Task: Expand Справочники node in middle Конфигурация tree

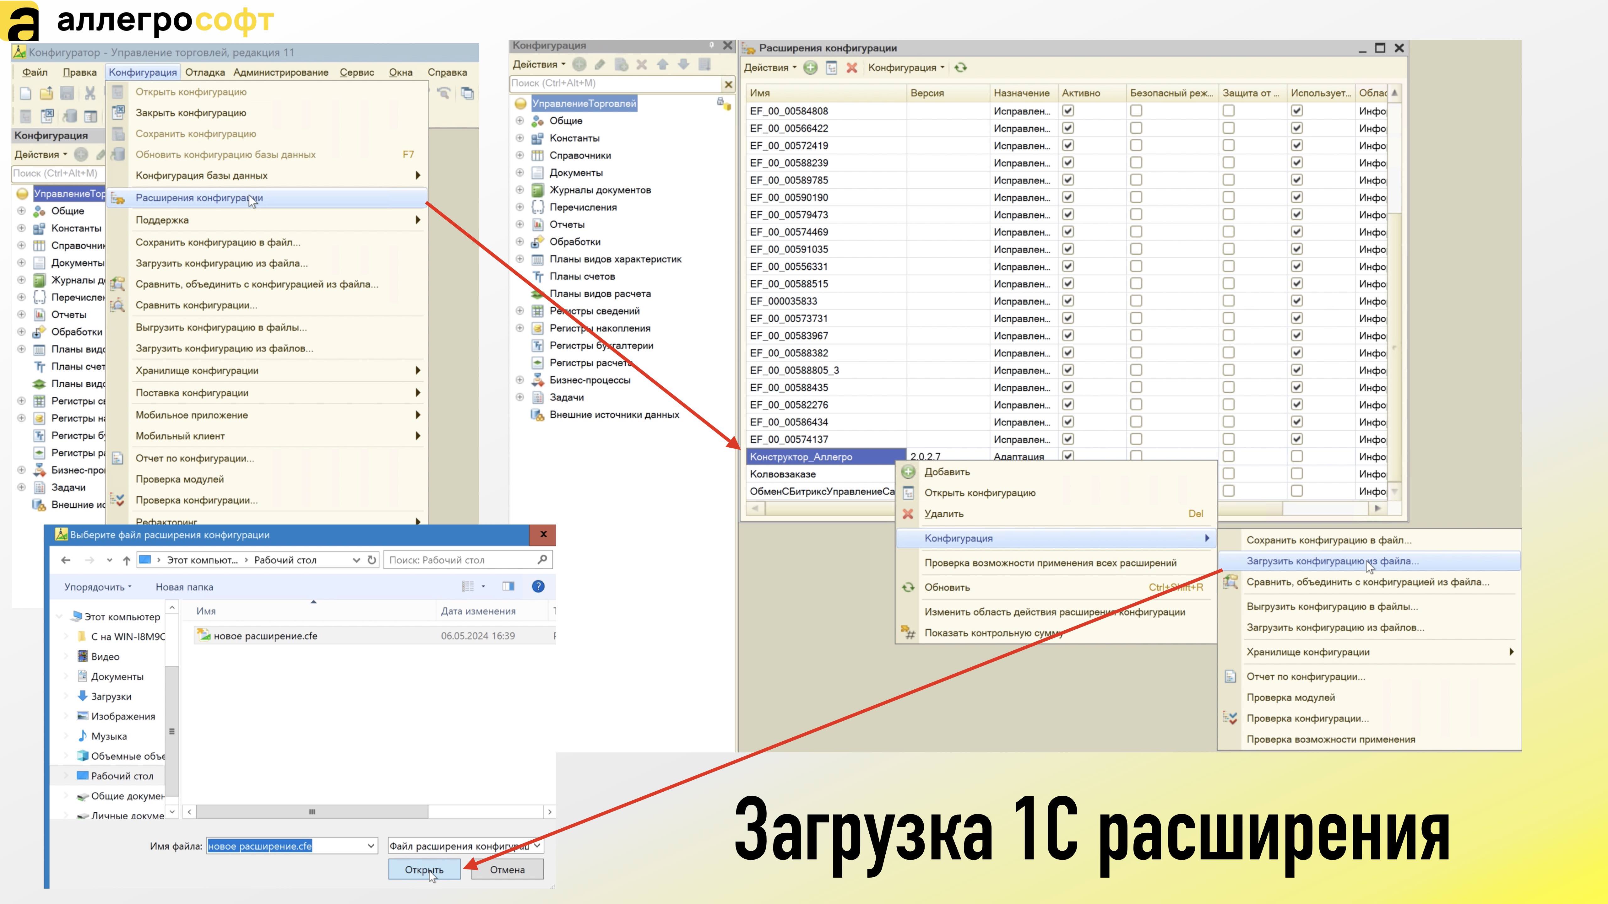Action: coord(519,155)
